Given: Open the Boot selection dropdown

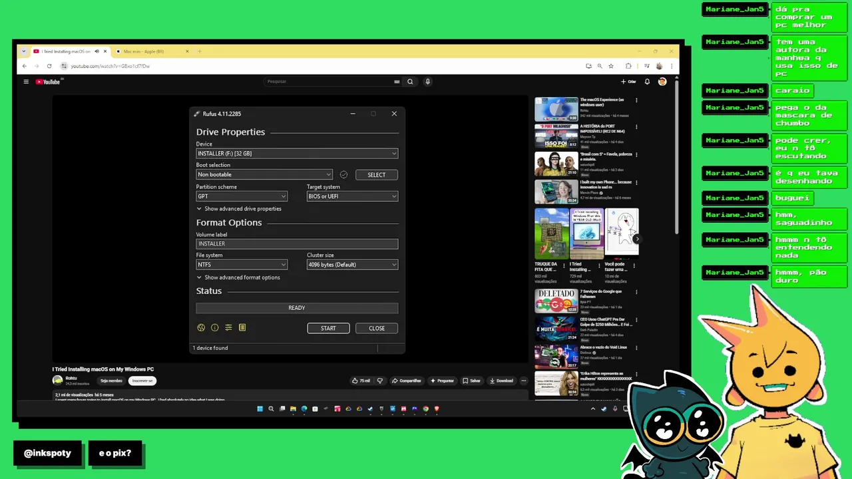Looking at the screenshot, I should click(x=264, y=174).
